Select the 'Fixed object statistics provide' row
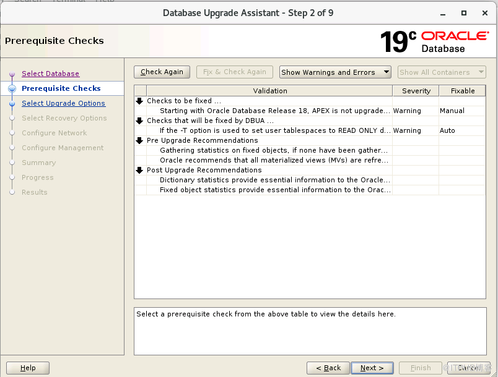498x377 pixels. 310,190
